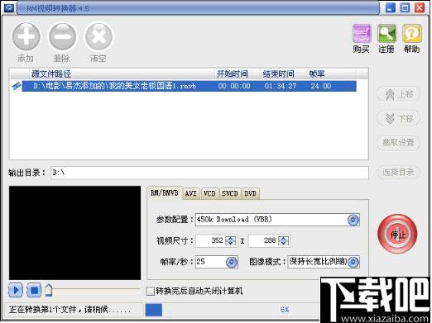Open the 帮助 help question icon

click(412, 33)
